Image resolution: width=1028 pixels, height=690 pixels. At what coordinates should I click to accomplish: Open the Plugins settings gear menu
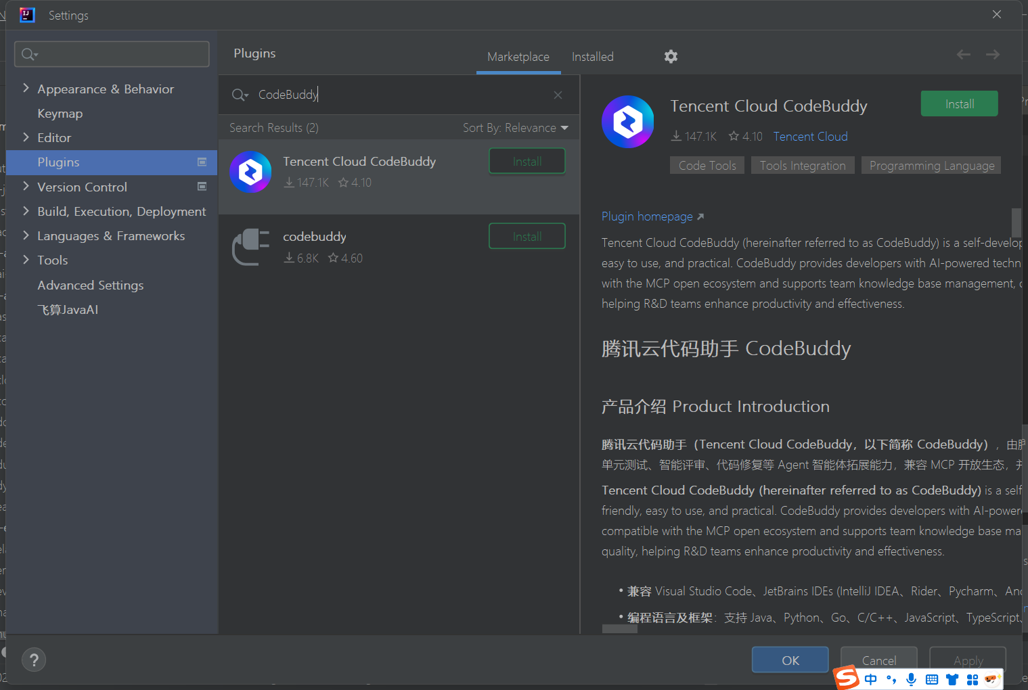[x=671, y=56]
